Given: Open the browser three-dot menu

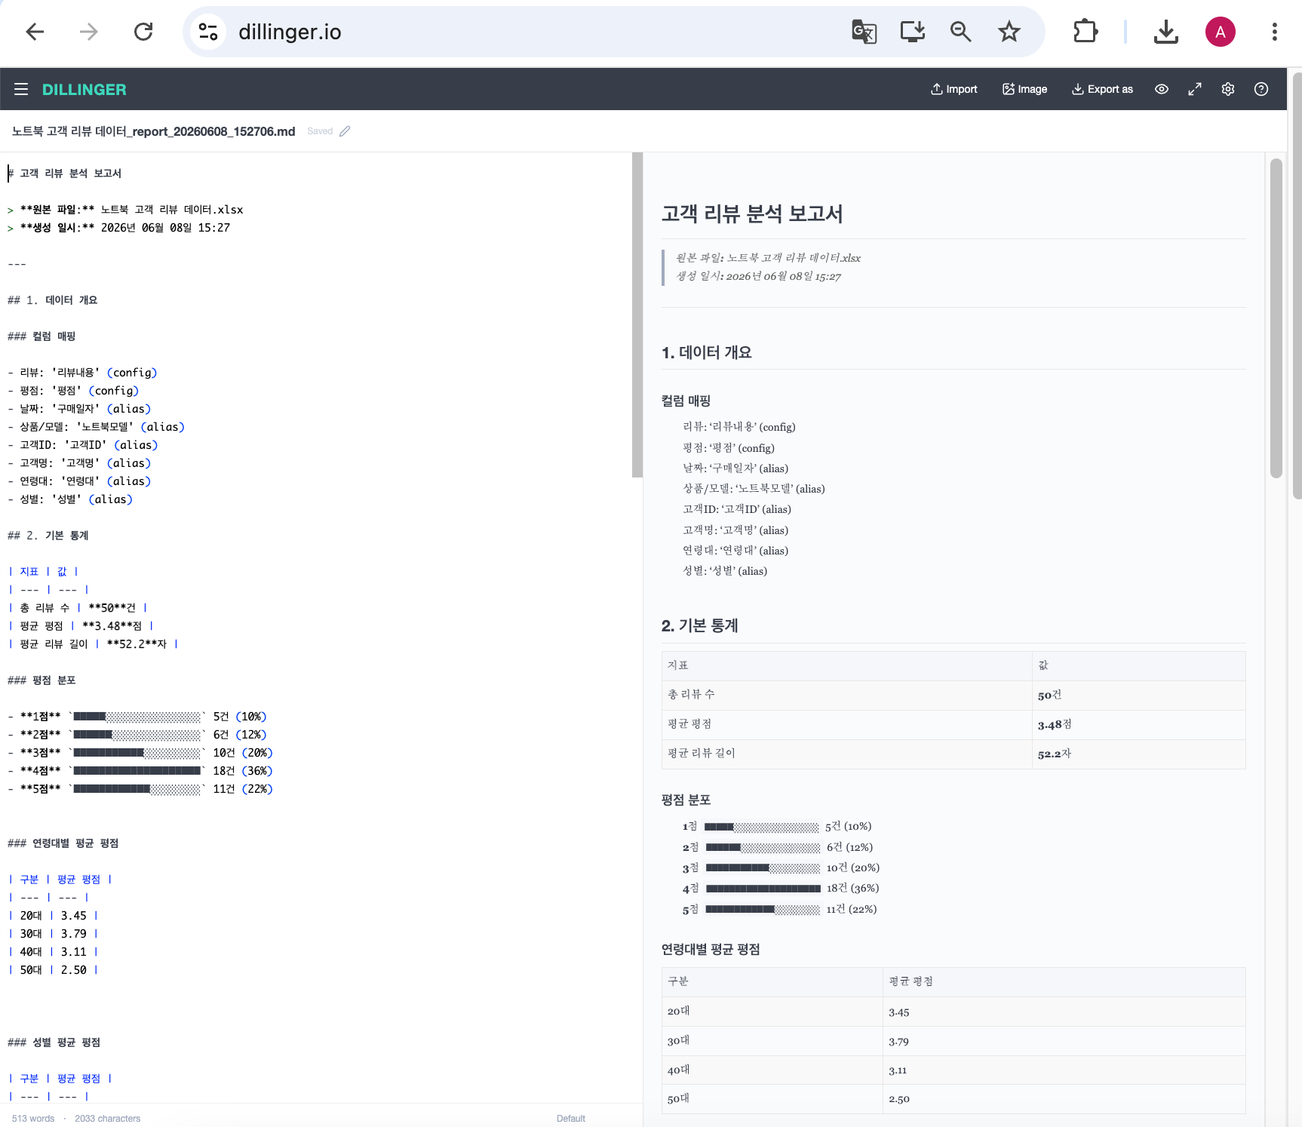Looking at the screenshot, I should tap(1275, 32).
